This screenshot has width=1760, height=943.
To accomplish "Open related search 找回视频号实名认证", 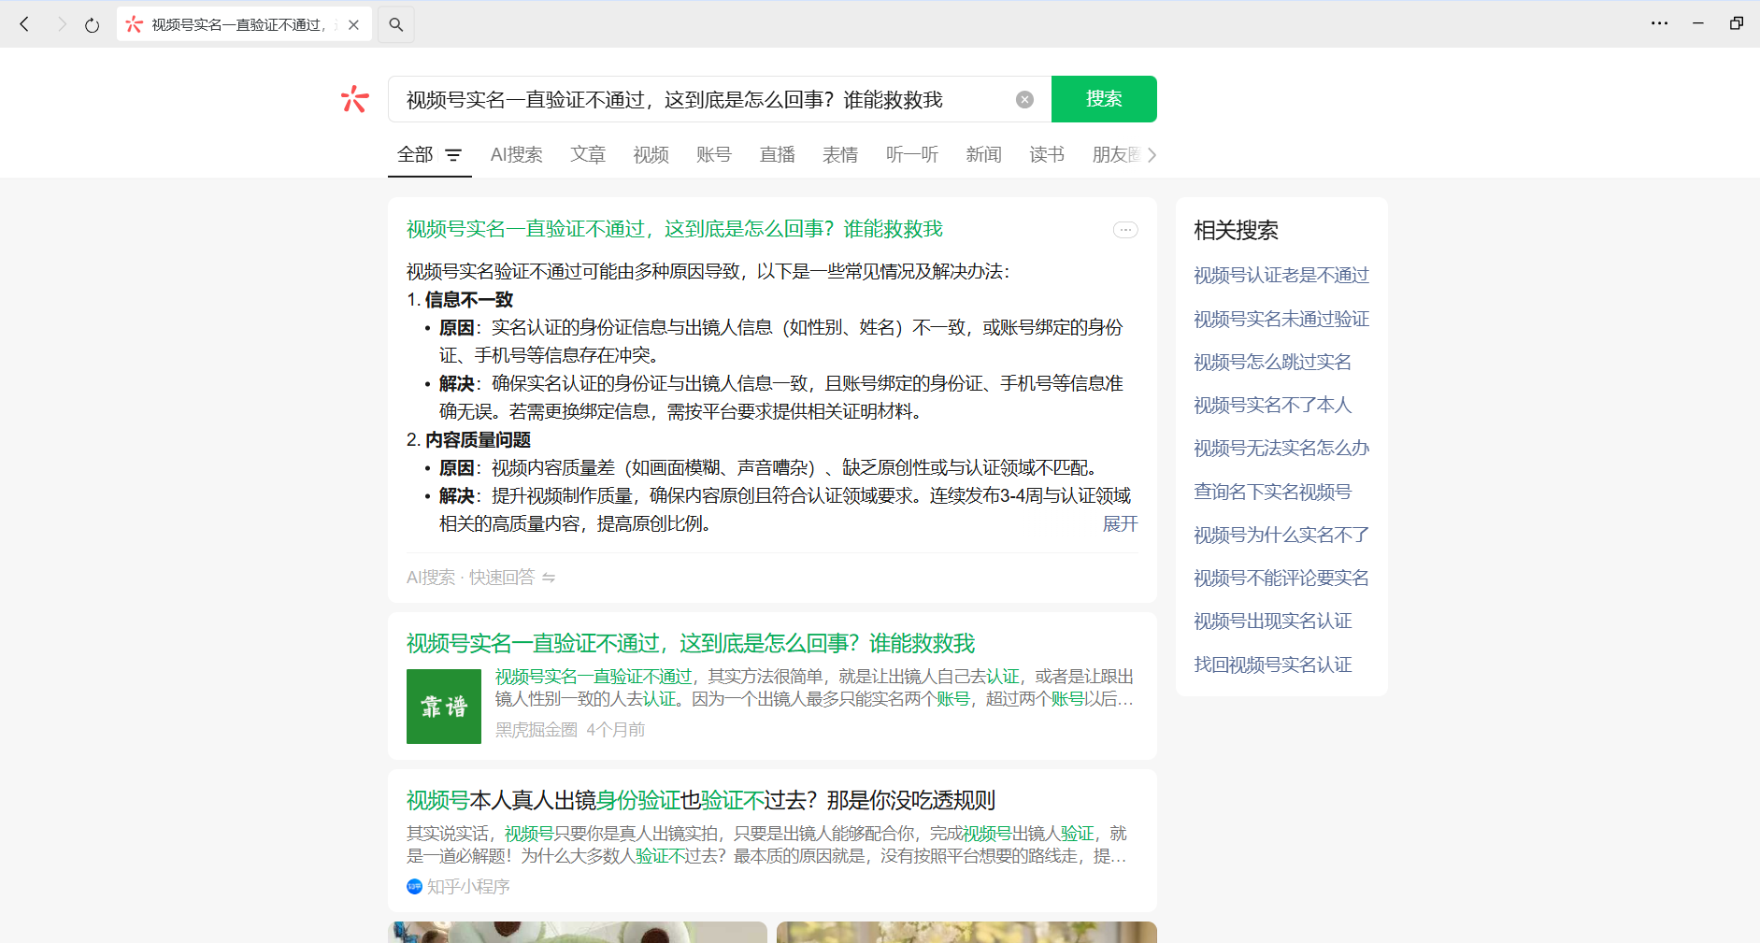I will [x=1272, y=664].
